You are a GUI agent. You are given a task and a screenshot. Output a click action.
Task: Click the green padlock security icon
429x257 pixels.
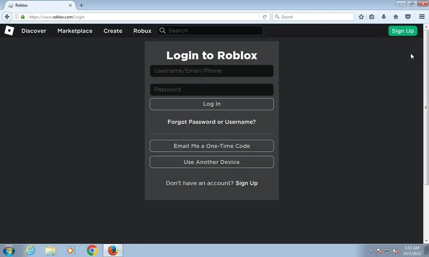[23, 17]
